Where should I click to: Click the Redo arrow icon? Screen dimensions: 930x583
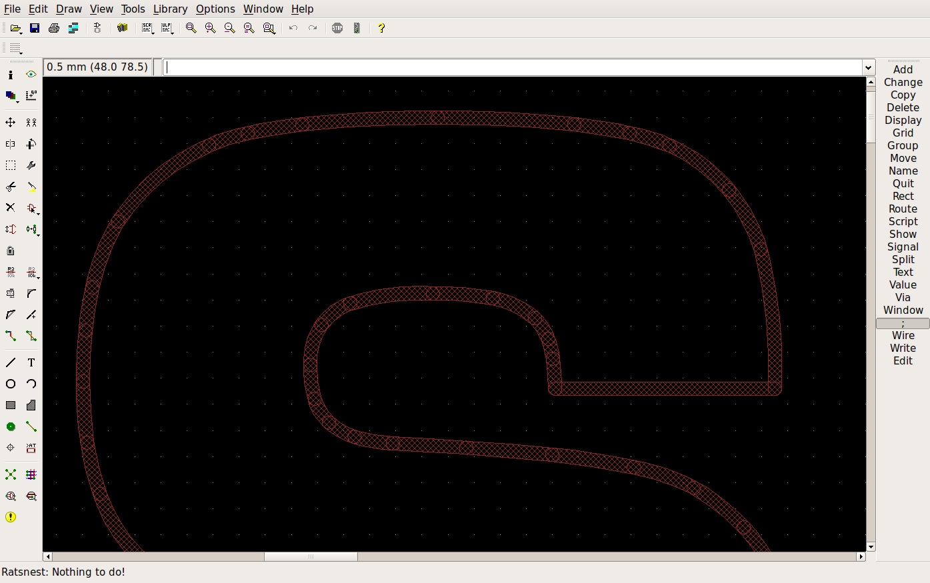tap(313, 28)
